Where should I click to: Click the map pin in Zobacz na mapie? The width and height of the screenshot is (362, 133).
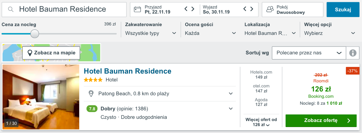point(30,53)
